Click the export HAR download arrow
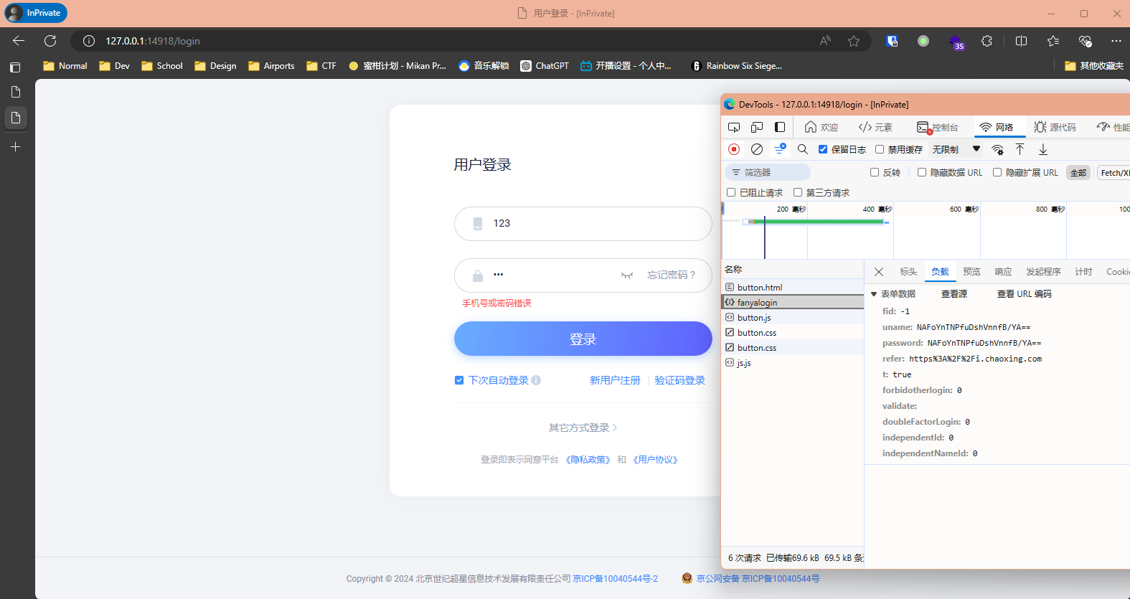The width and height of the screenshot is (1130, 599). point(1042,149)
